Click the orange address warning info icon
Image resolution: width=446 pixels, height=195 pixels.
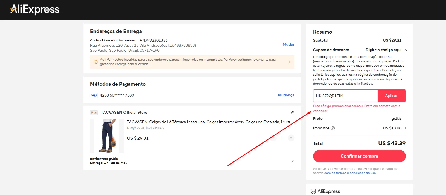point(96,62)
